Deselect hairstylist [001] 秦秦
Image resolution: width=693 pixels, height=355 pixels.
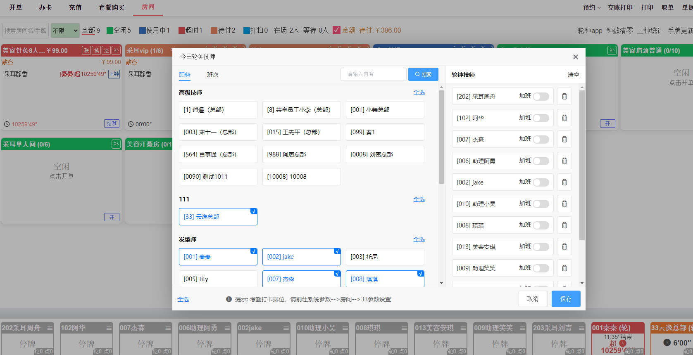coord(218,257)
